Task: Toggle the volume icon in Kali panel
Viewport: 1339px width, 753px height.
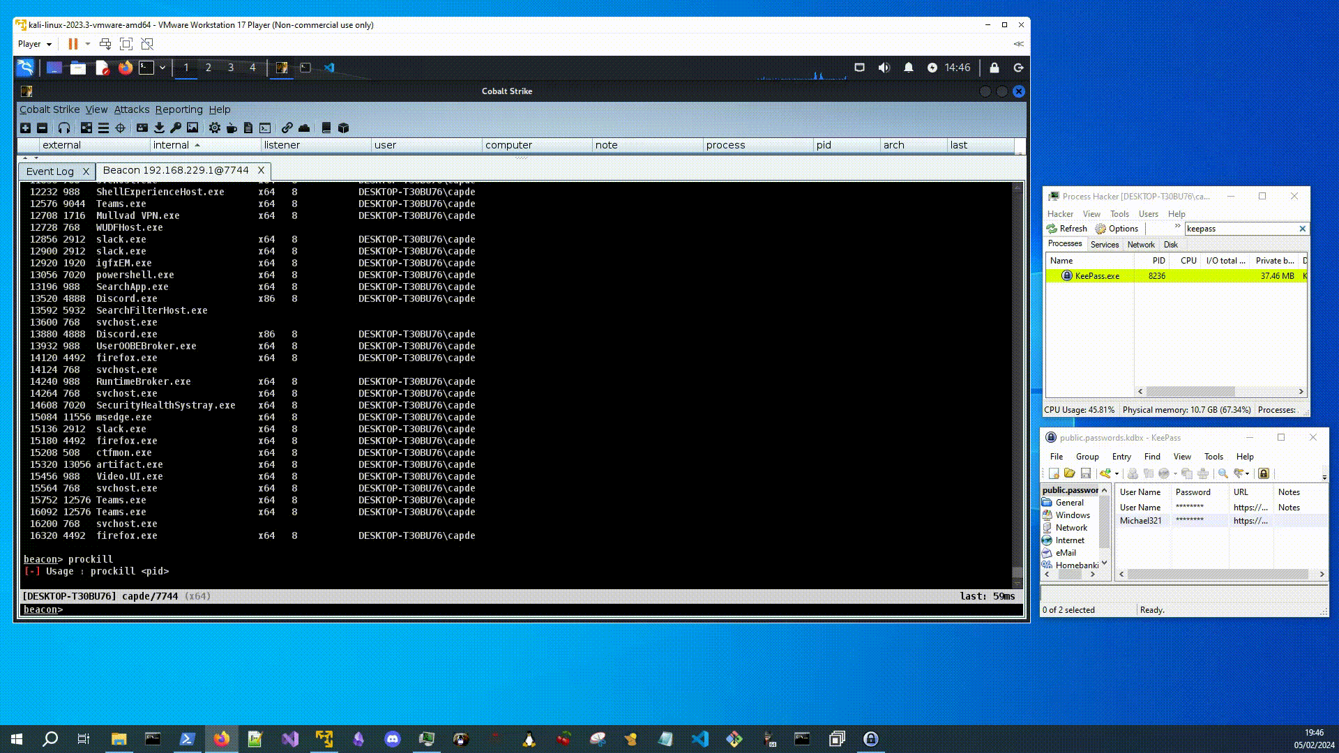Action: pos(884,68)
